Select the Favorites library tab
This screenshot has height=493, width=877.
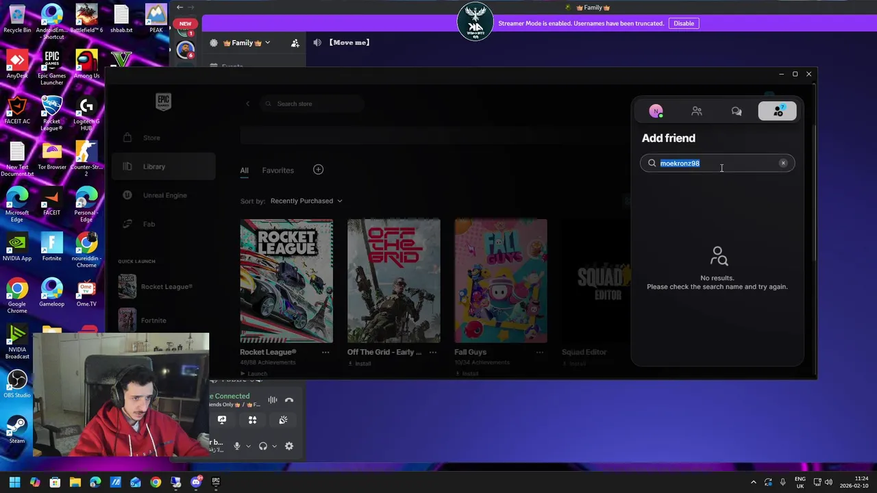[277, 170]
